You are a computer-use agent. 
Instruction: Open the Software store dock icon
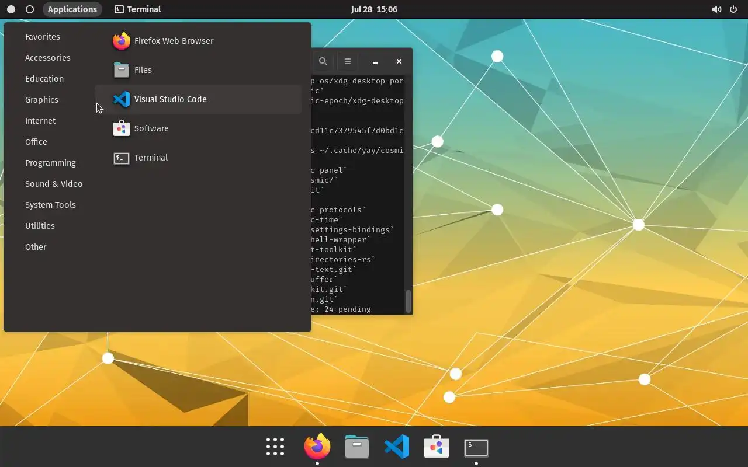[437, 447]
